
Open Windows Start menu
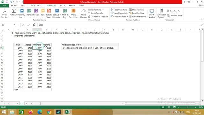[x=4, y=112]
